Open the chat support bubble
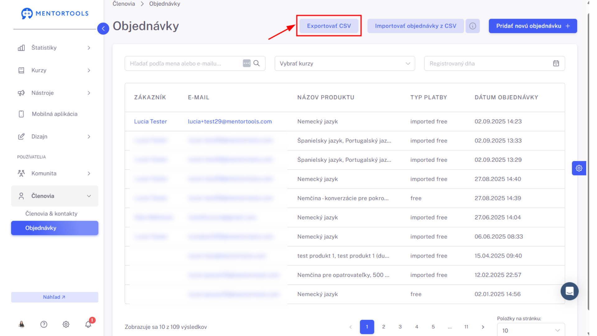597x336 pixels. click(569, 291)
